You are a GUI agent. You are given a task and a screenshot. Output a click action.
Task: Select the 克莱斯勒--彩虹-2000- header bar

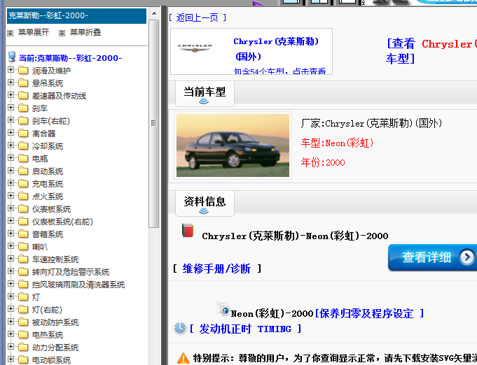pos(76,16)
